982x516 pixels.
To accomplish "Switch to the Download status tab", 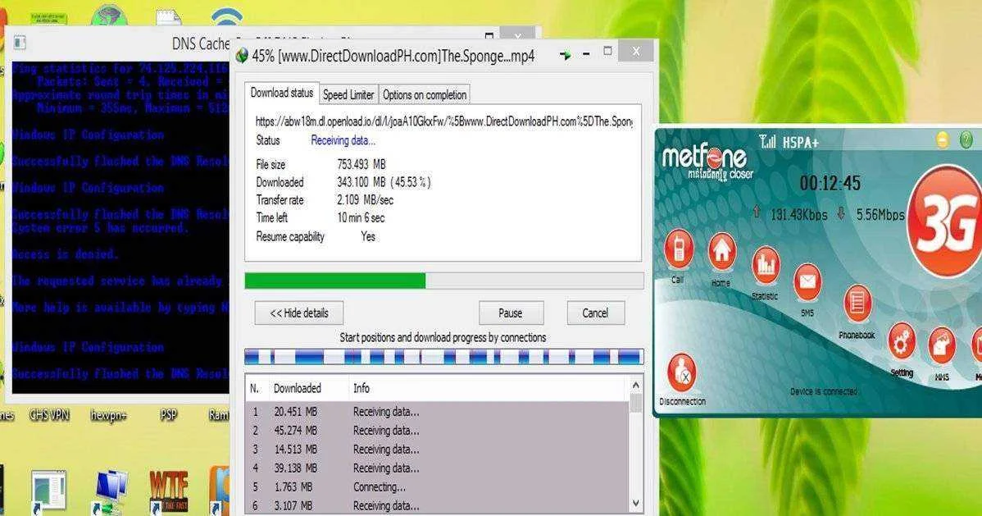I will [x=282, y=93].
